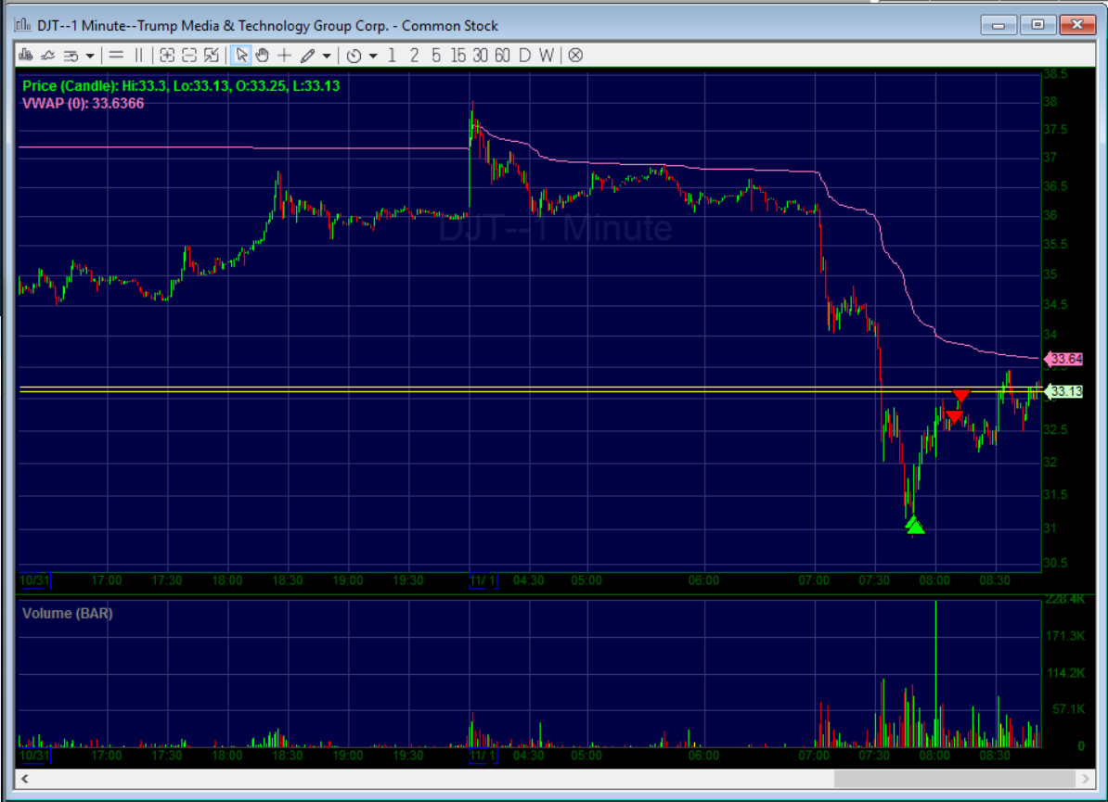Click the clock time frame icon
1108x802 pixels.
coord(354,55)
